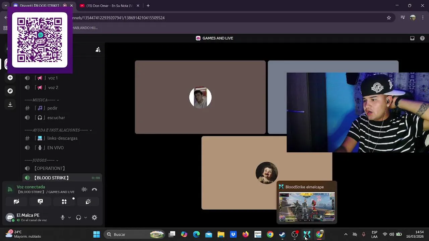
Task: Click the El Malca PE user avatar
Action: tap(10, 218)
